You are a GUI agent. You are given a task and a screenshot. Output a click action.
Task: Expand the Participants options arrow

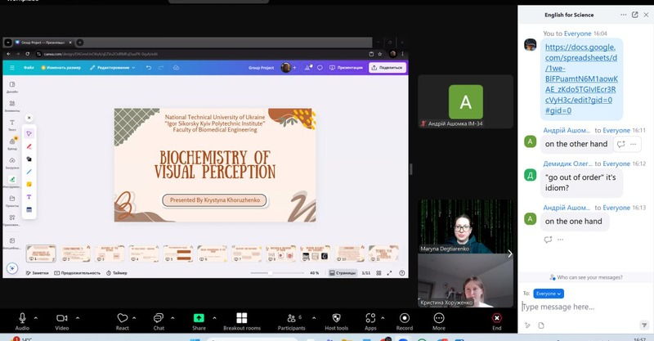(314, 318)
